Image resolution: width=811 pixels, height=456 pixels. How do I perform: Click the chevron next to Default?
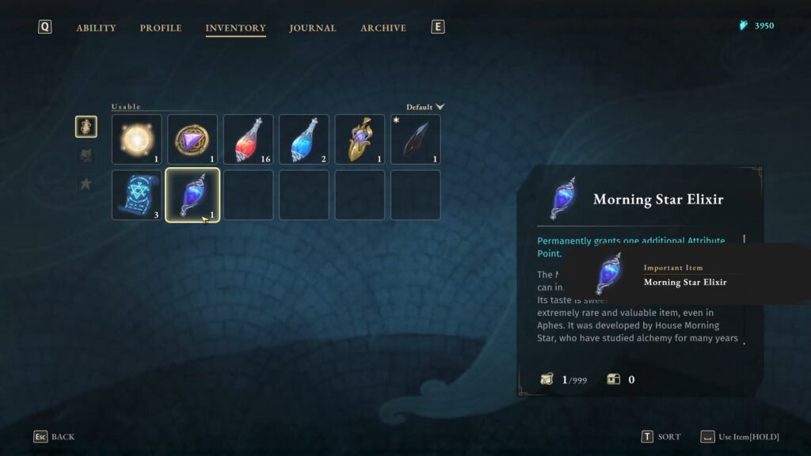[440, 107]
